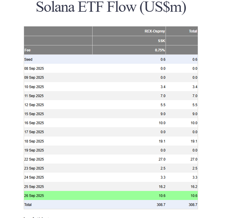The width and height of the screenshot is (241, 218).
Task: Select the 24 Sep 2025 row label
Action: click(x=34, y=177)
